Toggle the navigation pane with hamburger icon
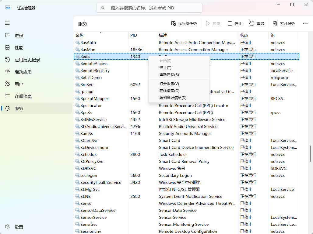This screenshot has height=234, width=313. tap(7, 23)
